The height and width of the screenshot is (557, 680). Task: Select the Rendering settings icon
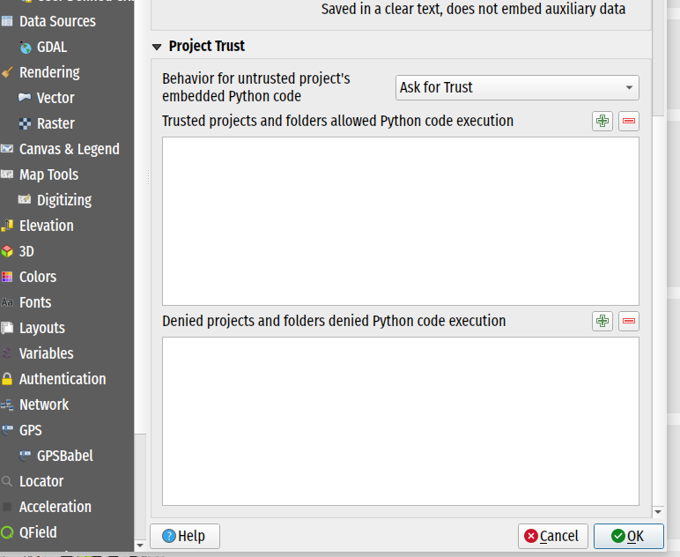point(8,72)
